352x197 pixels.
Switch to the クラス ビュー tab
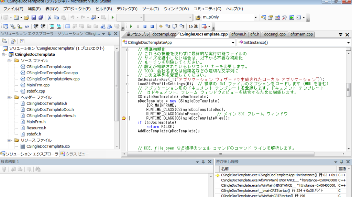tap(75, 154)
